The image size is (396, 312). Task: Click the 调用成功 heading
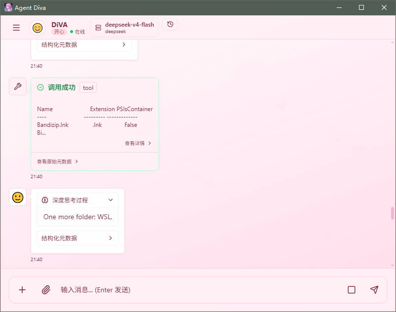click(x=62, y=87)
